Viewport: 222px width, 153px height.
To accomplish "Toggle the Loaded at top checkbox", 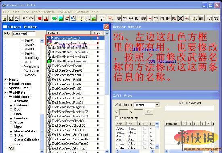I will click(x=117, y=118).
